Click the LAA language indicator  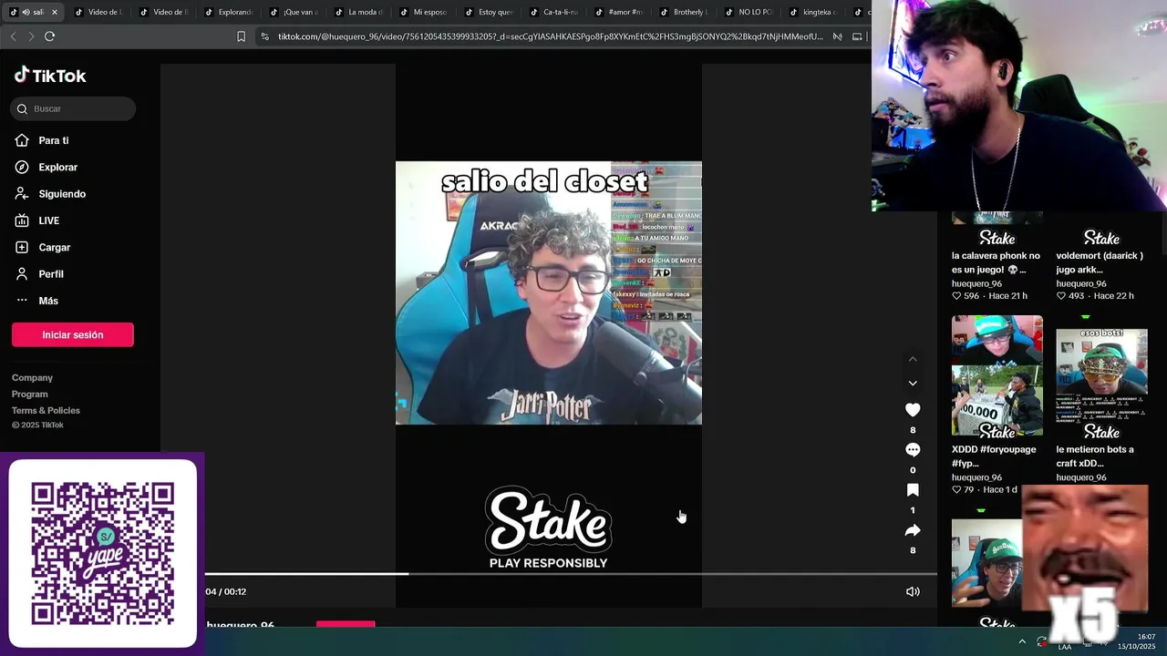tap(1064, 647)
